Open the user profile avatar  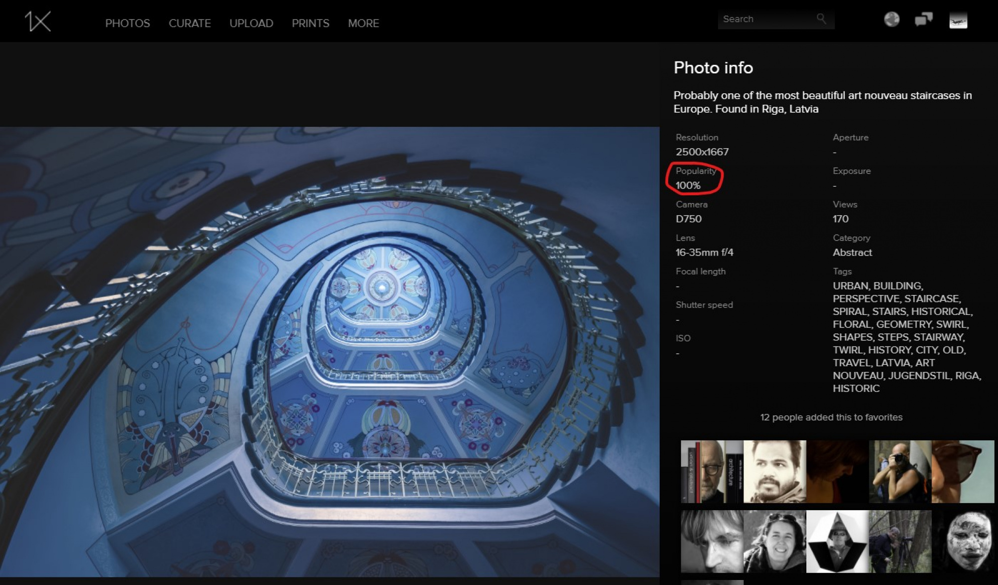click(958, 20)
